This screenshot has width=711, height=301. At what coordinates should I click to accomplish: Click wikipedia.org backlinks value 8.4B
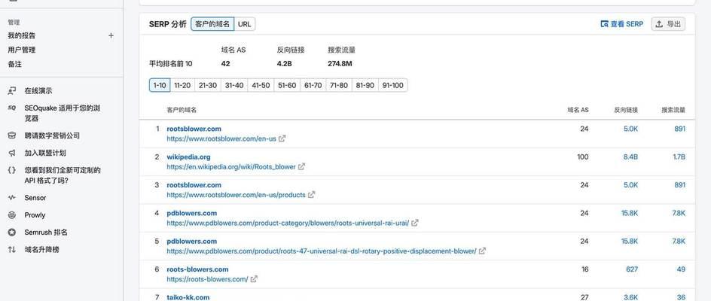coord(630,157)
